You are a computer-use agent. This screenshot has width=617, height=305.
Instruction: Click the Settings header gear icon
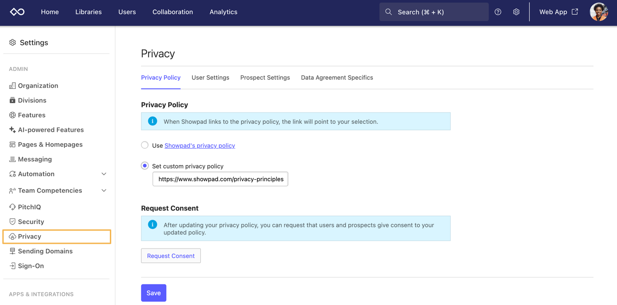click(x=12, y=42)
